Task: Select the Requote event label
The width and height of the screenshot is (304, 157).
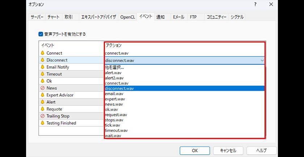Action: click(x=54, y=109)
